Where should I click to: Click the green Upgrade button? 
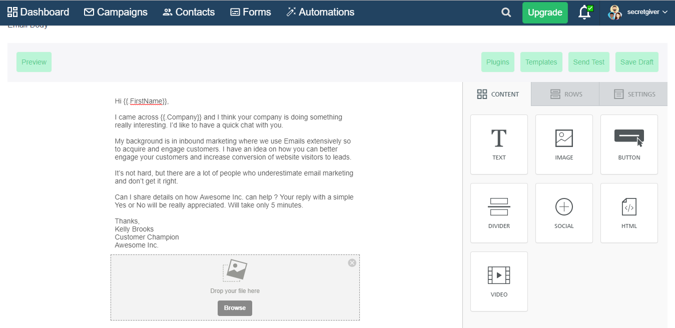545,12
